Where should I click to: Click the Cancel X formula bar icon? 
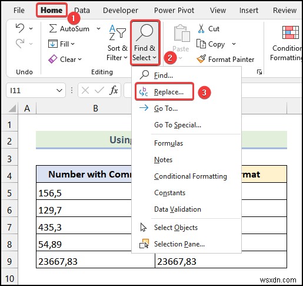tap(85, 91)
